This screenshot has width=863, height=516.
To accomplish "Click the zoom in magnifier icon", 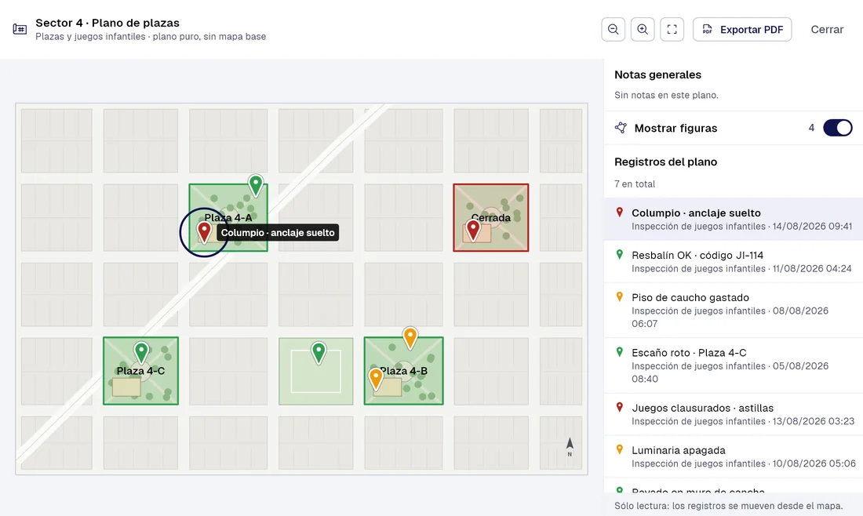I will pyautogui.click(x=643, y=29).
